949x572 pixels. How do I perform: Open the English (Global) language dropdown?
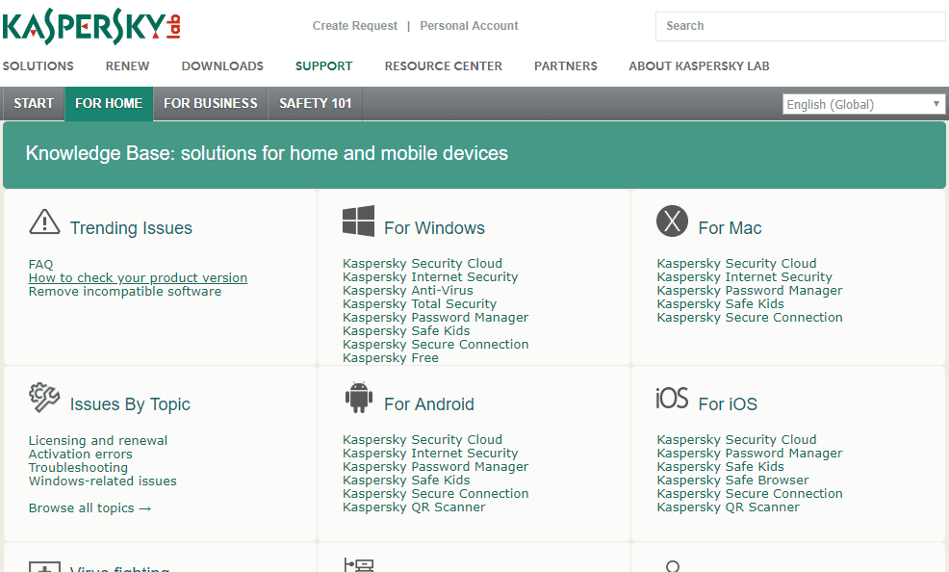(x=862, y=103)
